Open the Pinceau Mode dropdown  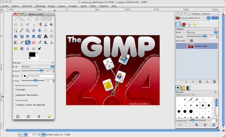click(x=38, y=67)
